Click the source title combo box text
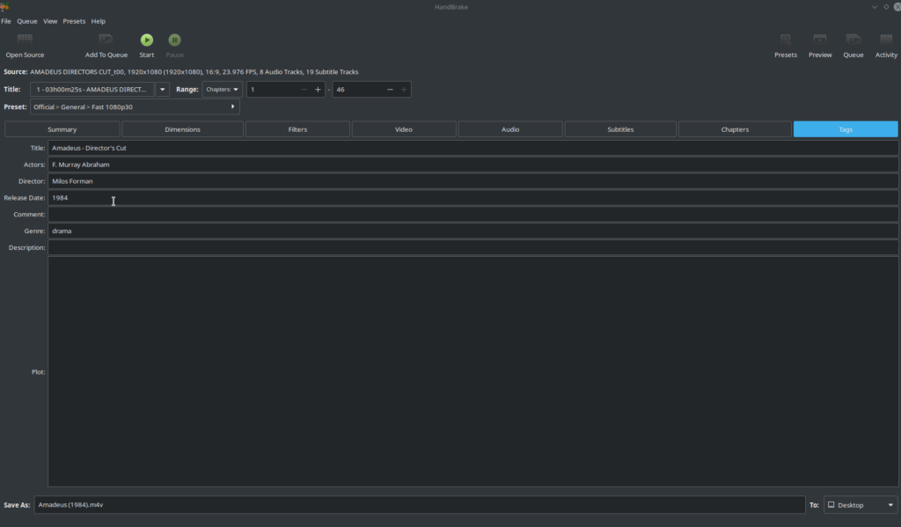 [92, 89]
